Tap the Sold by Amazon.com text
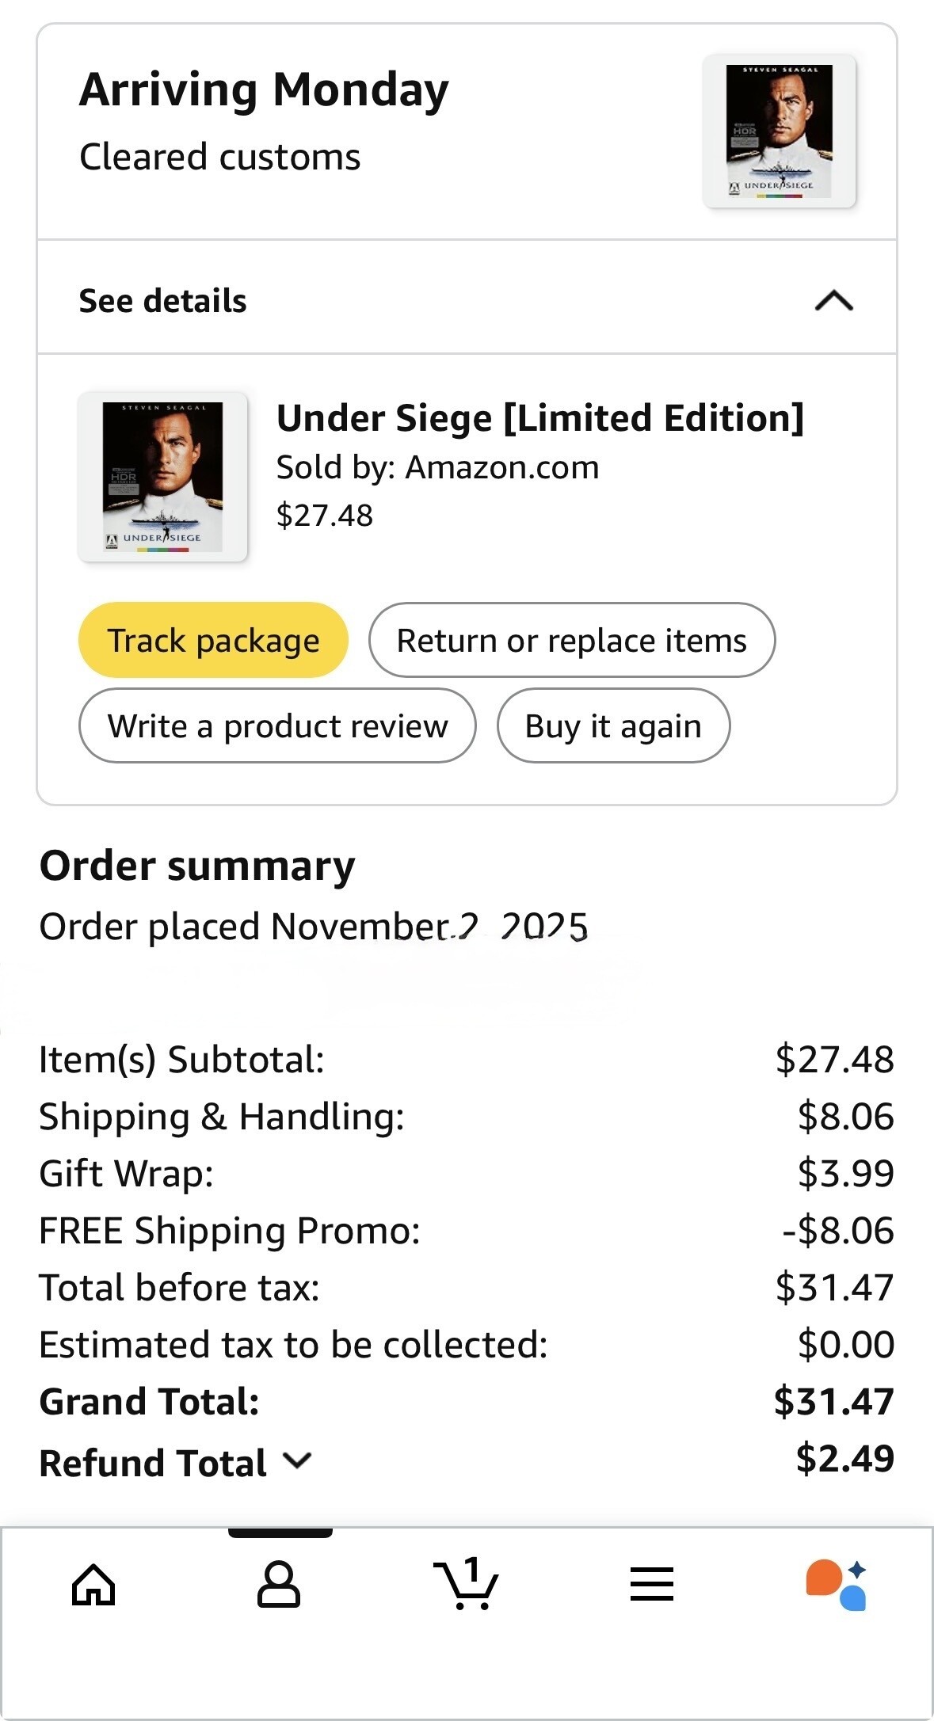 pyautogui.click(x=437, y=467)
